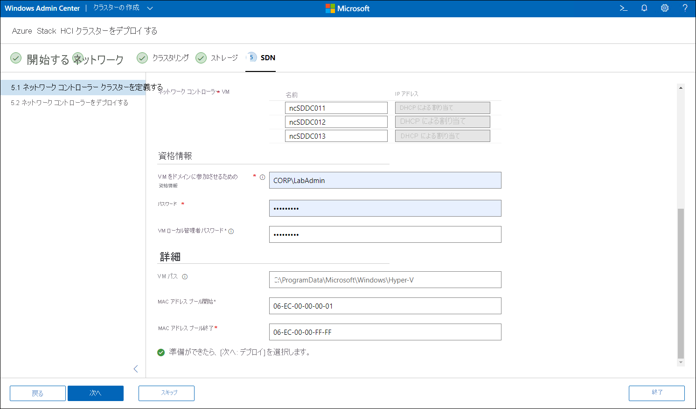The width and height of the screenshot is (696, 409).
Task: Click the IP アドレス column header
Action: click(x=407, y=94)
